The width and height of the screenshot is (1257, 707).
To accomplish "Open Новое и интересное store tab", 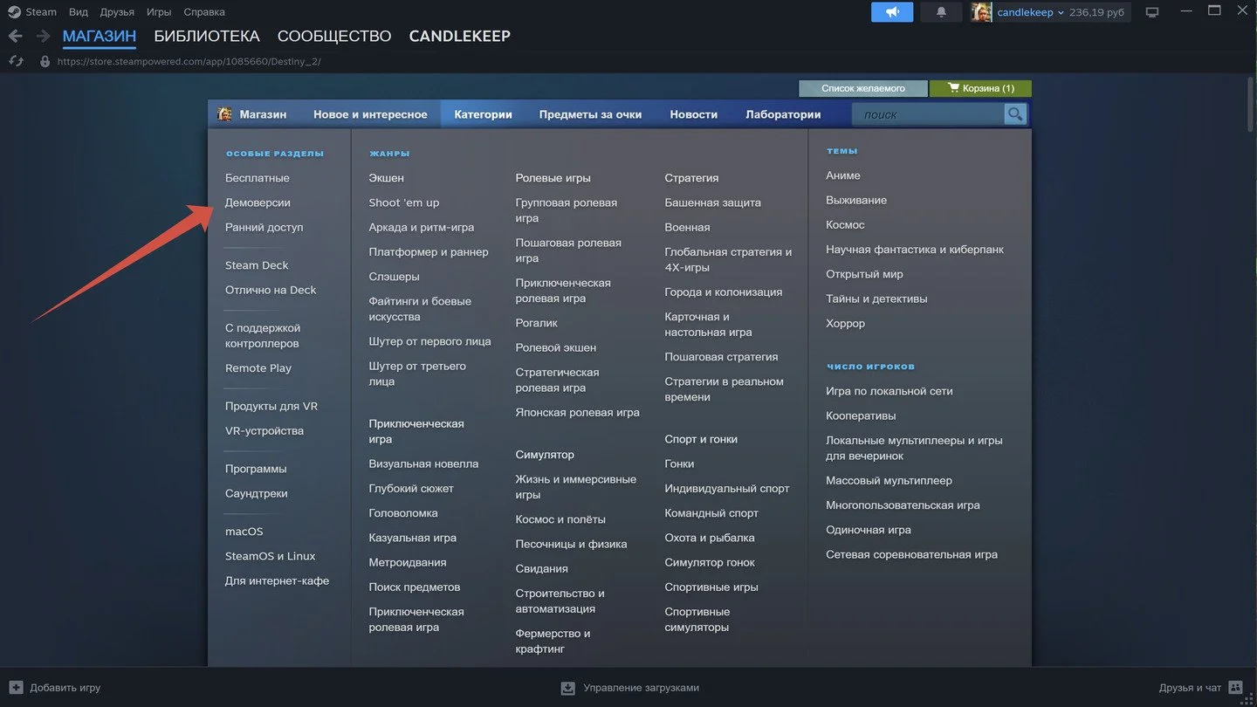I will pos(370,114).
